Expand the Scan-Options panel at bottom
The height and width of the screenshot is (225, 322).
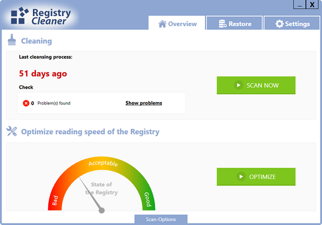coord(161,220)
